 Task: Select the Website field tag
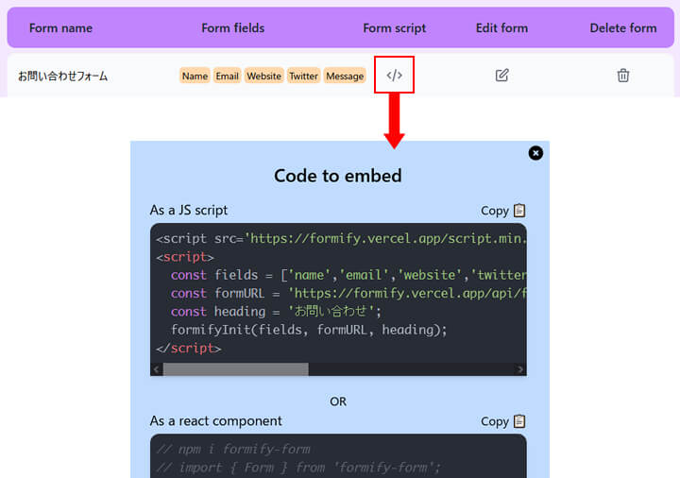(264, 76)
